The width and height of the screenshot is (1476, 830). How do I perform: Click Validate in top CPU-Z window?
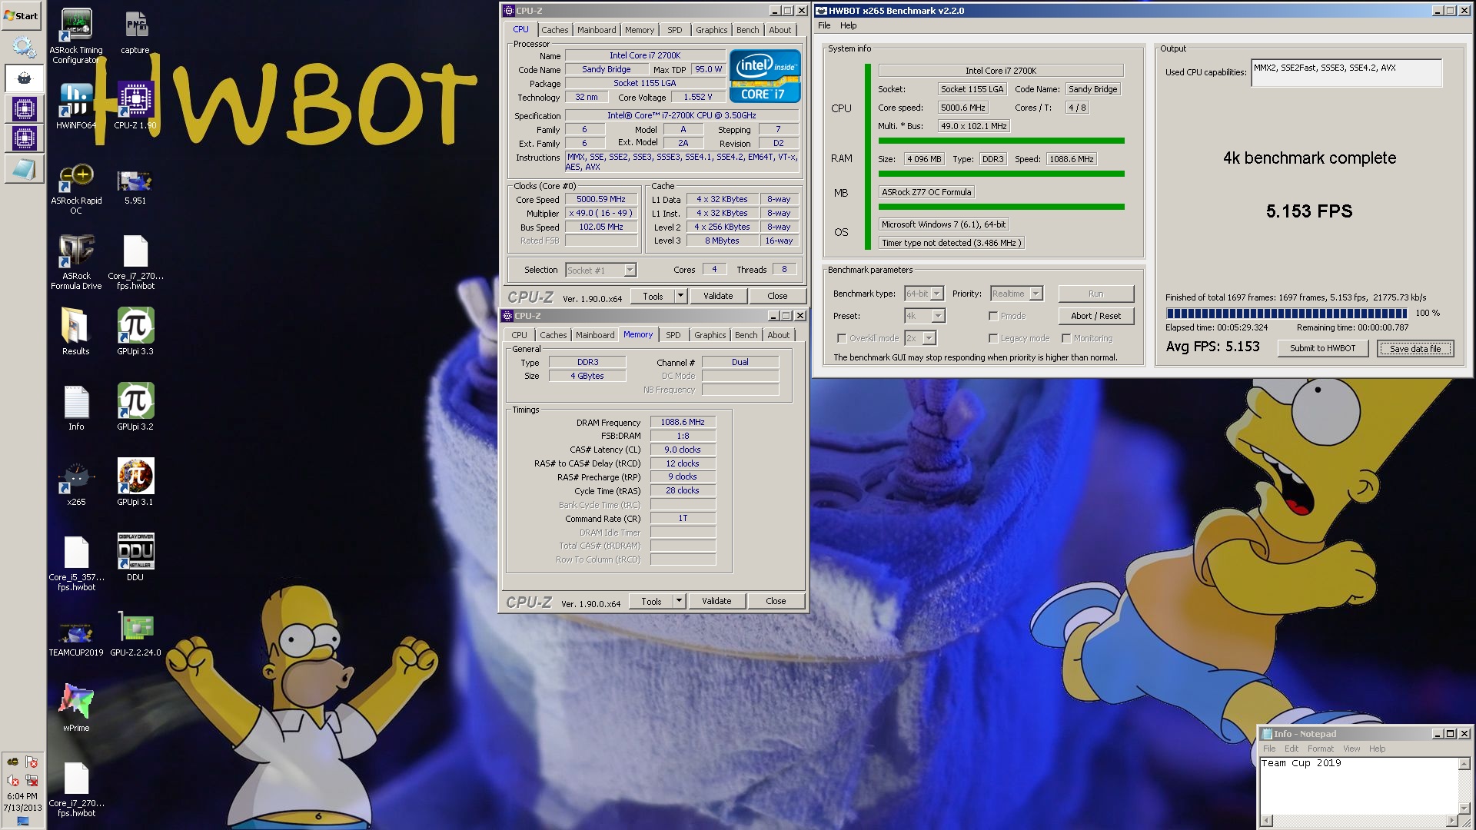(718, 296)
